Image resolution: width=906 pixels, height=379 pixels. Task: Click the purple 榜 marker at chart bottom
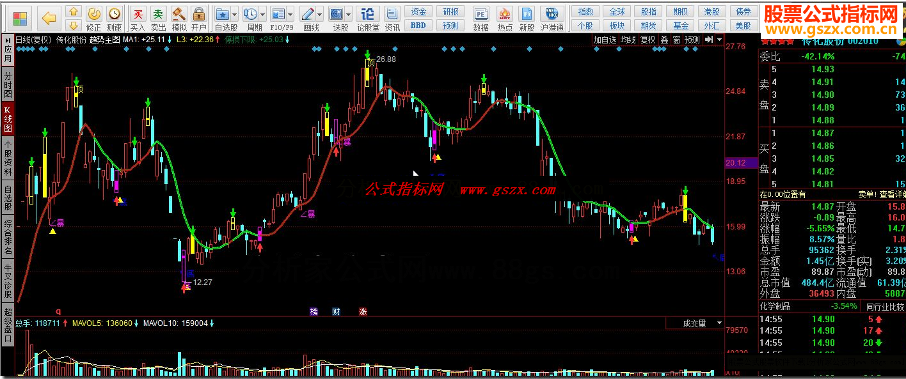coord(314,311)
